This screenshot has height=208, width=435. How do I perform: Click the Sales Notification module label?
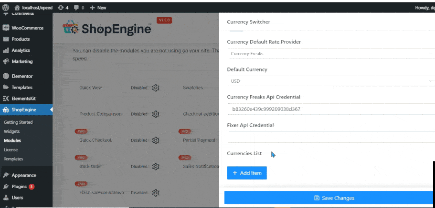201,167
